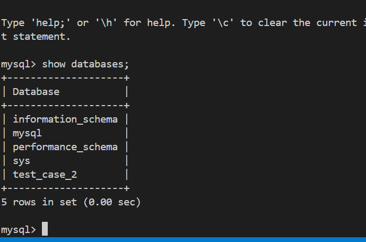Viewport: 366px width, 242px height.
Task: Click the bottom mysql> prompt label
Action: click(x=19, y=230)
